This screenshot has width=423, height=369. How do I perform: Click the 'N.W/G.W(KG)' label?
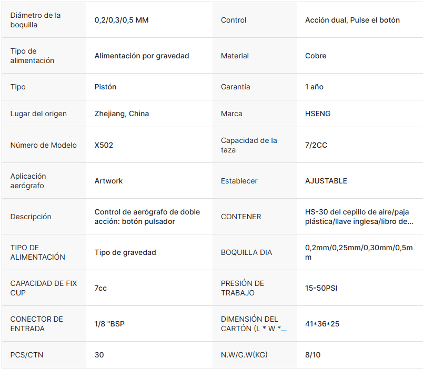tap(244, 355)
